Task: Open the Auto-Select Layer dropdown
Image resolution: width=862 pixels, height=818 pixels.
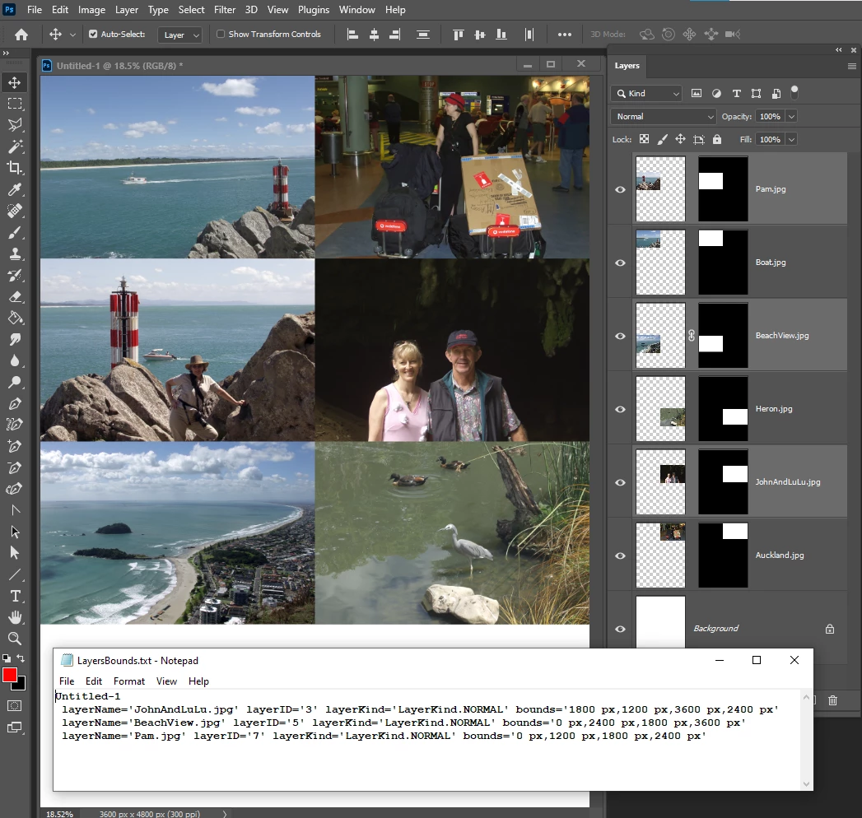Action: click(x=179, y=35)
